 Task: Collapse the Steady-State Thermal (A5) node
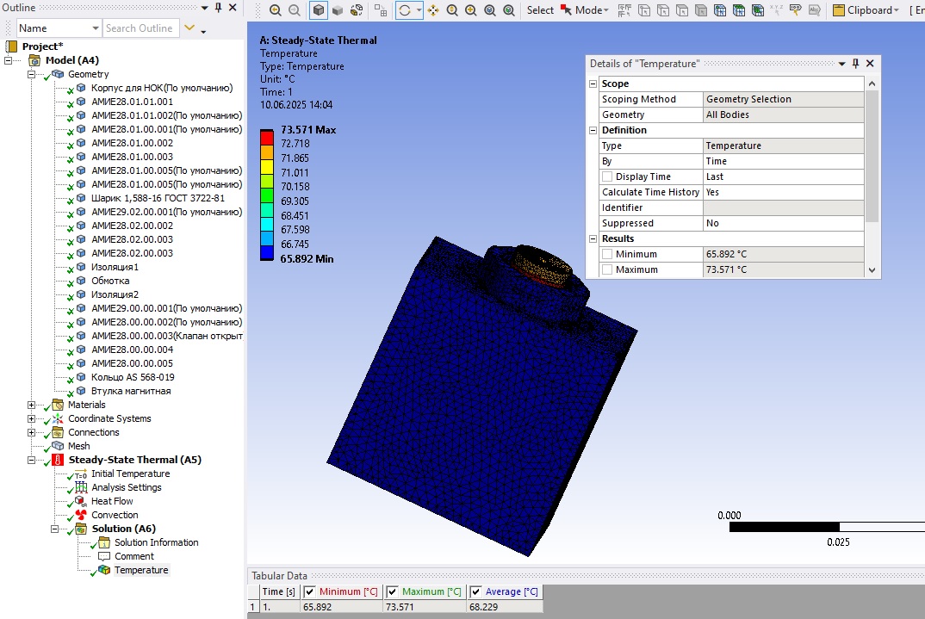click(31, 460)
